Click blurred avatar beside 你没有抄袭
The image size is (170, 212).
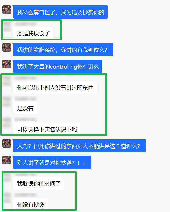(x=7, y=198)
